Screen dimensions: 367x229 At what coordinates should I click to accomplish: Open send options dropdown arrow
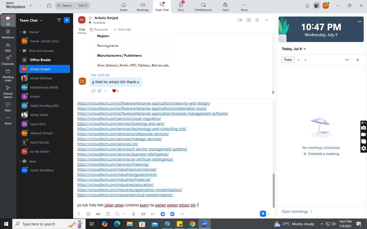click(269, 214)
